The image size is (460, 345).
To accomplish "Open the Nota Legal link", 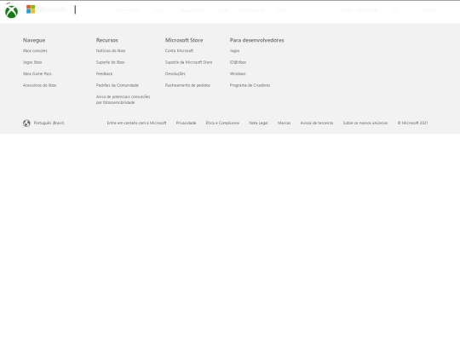I will tap(258, 123).
